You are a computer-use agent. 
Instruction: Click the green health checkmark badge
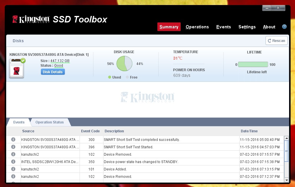(x=23, y=61)
